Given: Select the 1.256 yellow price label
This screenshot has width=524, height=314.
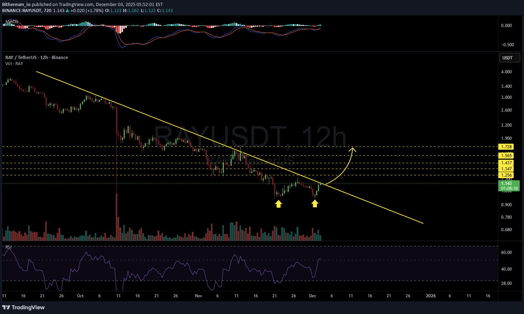Looking at the screenshot, I should [506, 175].
